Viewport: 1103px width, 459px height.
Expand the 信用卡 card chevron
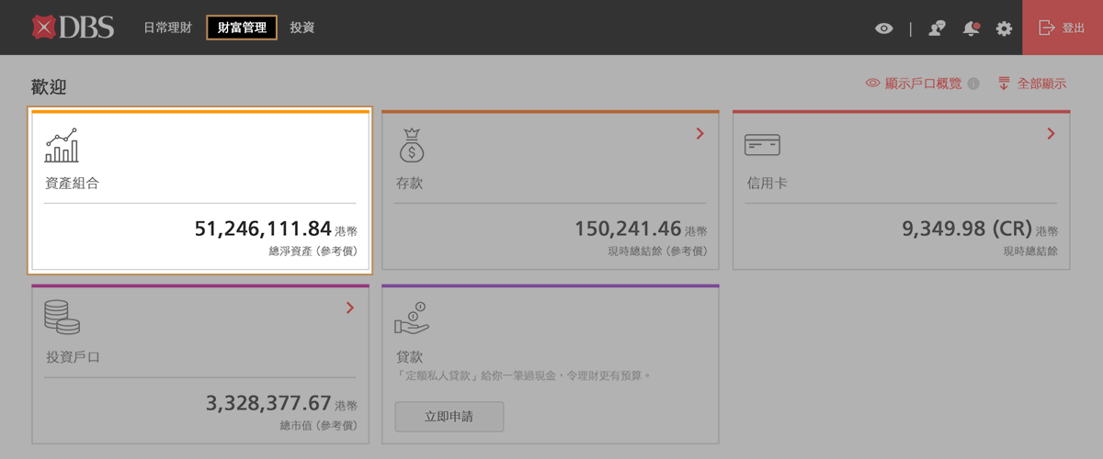pyautogui.click(x=1051, y=134)
